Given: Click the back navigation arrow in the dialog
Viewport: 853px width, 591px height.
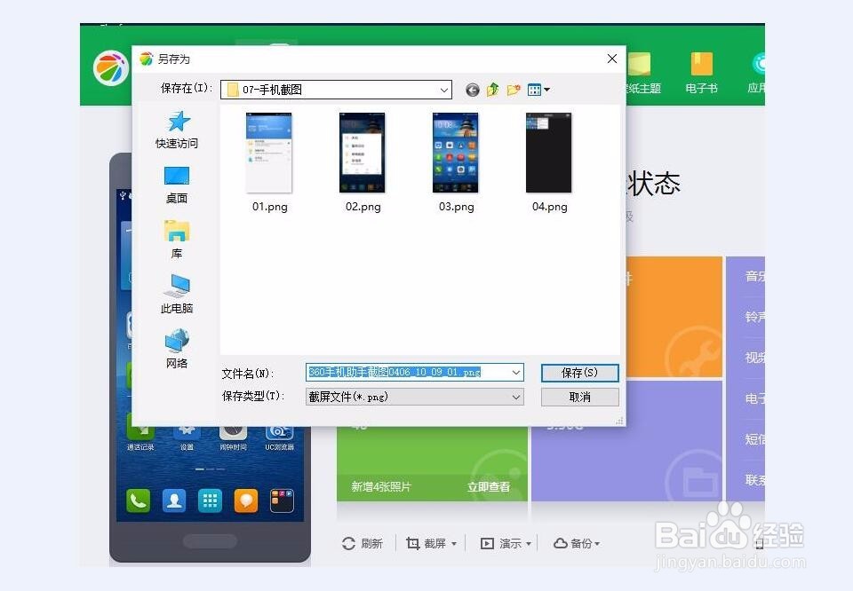Looking at the screenshot, I should coord(472,89).
